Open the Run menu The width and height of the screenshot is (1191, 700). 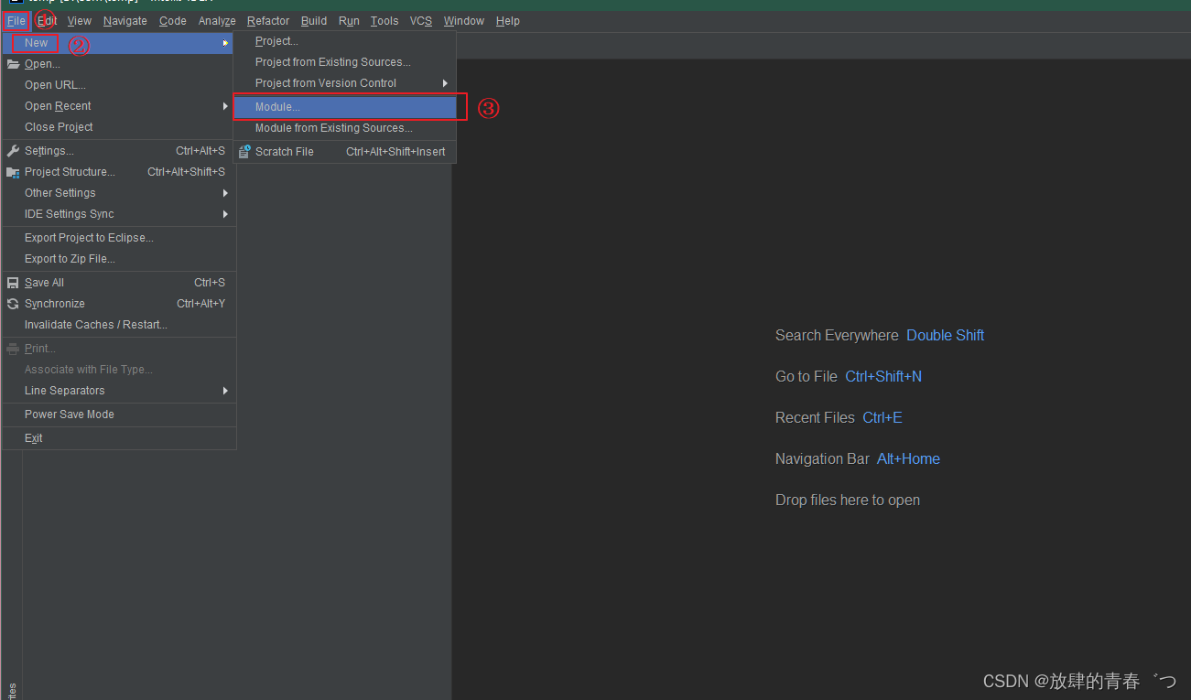[x=349, y=21]
